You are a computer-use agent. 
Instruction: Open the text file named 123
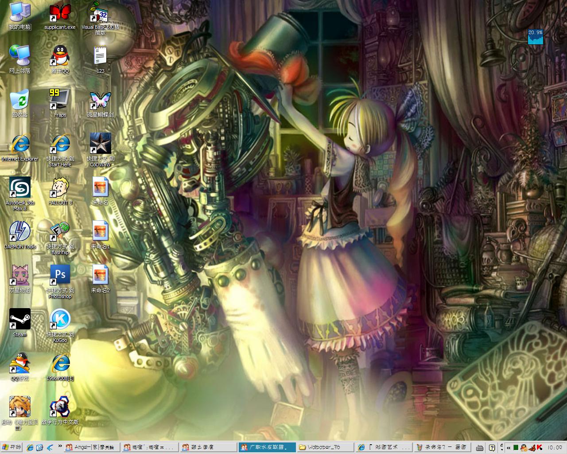pos(101,59)
